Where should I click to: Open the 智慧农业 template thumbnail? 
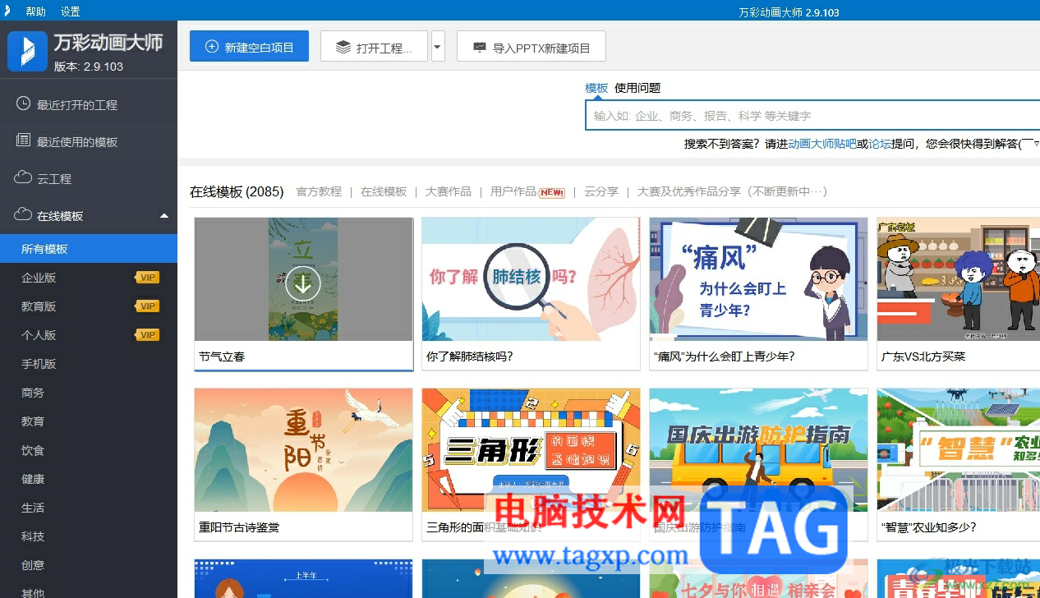pyautogui.click(x=959, y=450)
